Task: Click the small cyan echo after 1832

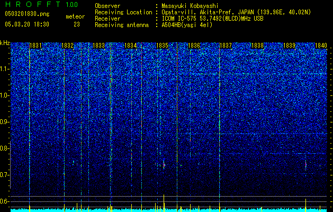Action: (74, 163)
